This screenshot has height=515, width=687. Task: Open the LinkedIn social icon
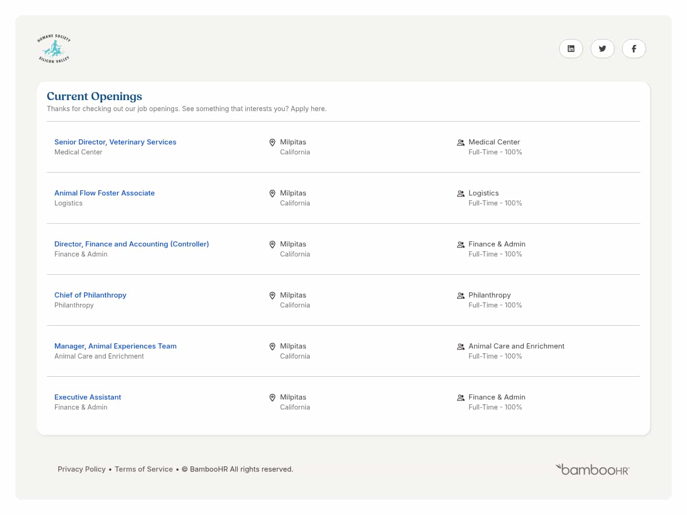(571, 49)
